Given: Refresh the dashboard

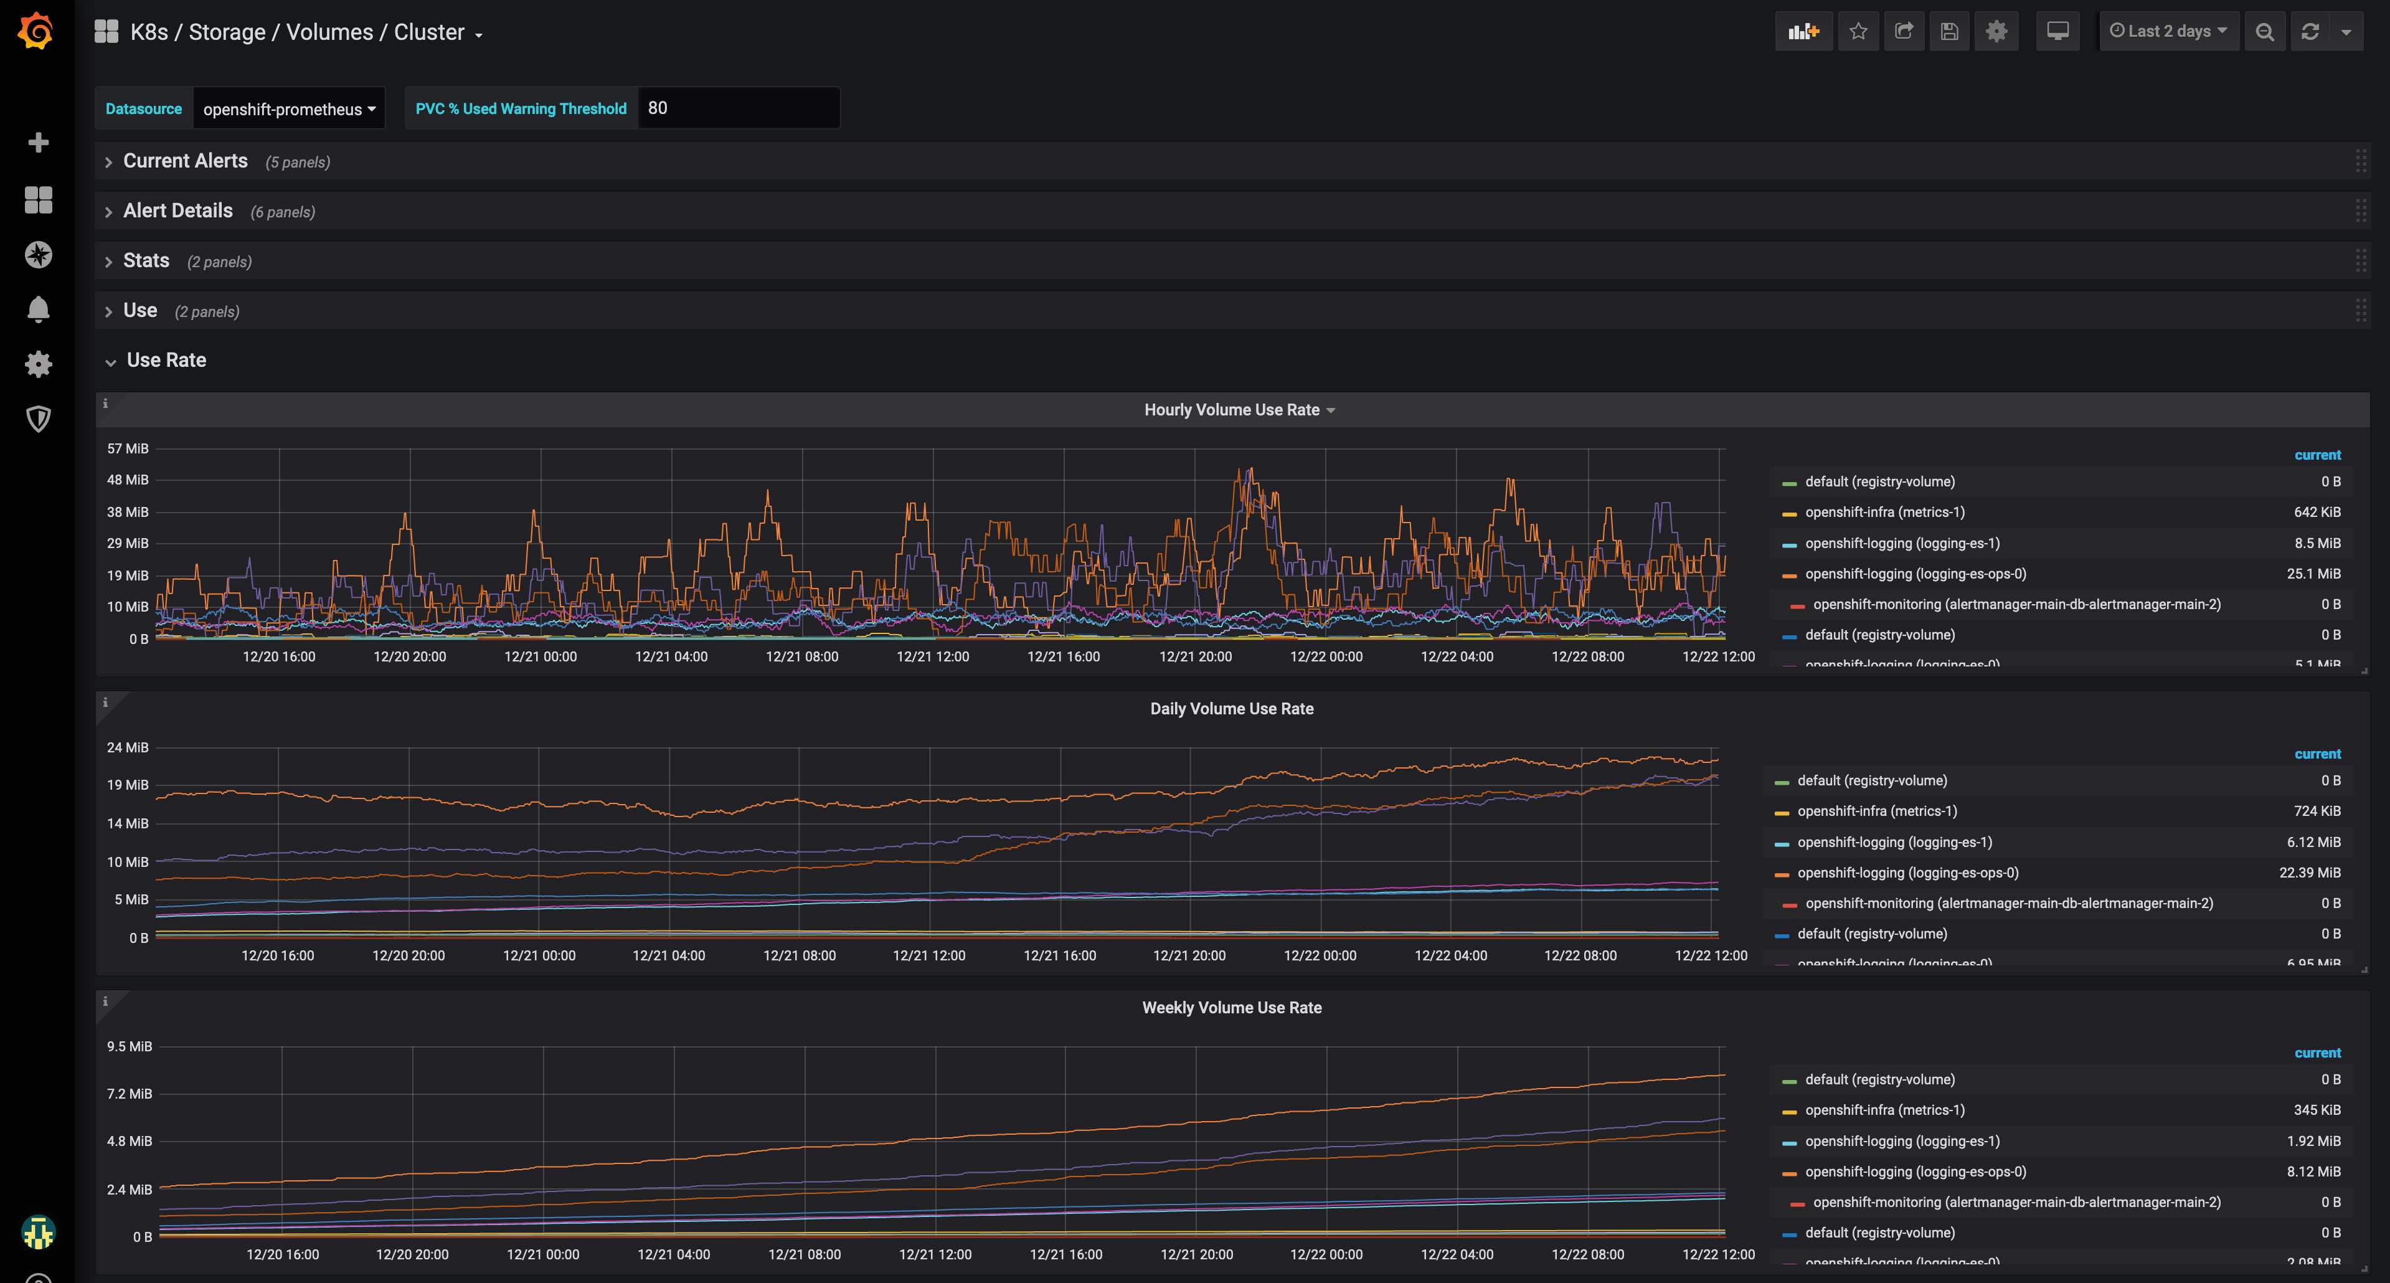Looking at the screenshot, I should coord(2310,32).
